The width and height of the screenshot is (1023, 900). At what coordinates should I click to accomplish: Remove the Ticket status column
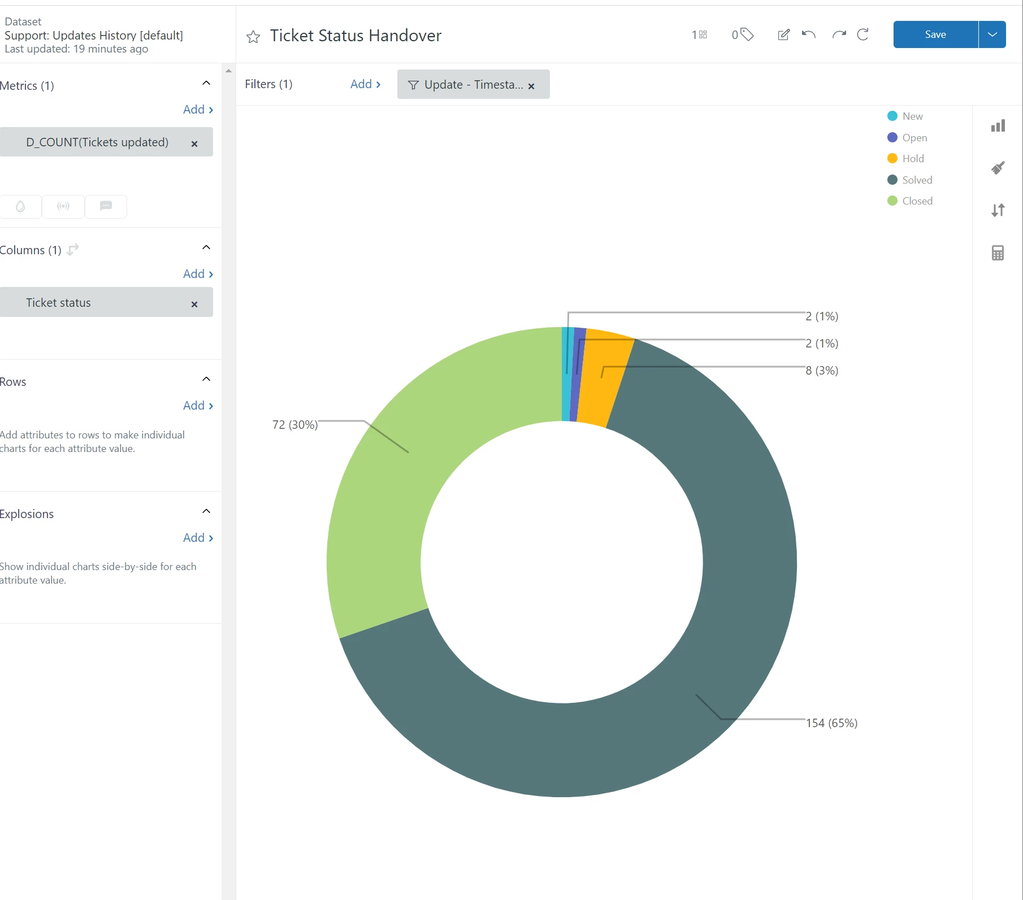(x=194, y=304)
